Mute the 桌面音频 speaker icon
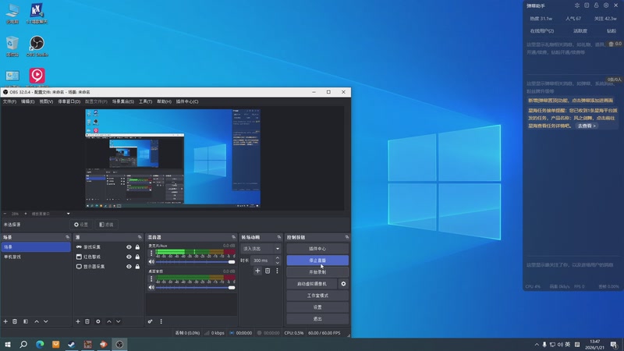624x351 pixels. [151, 287]
